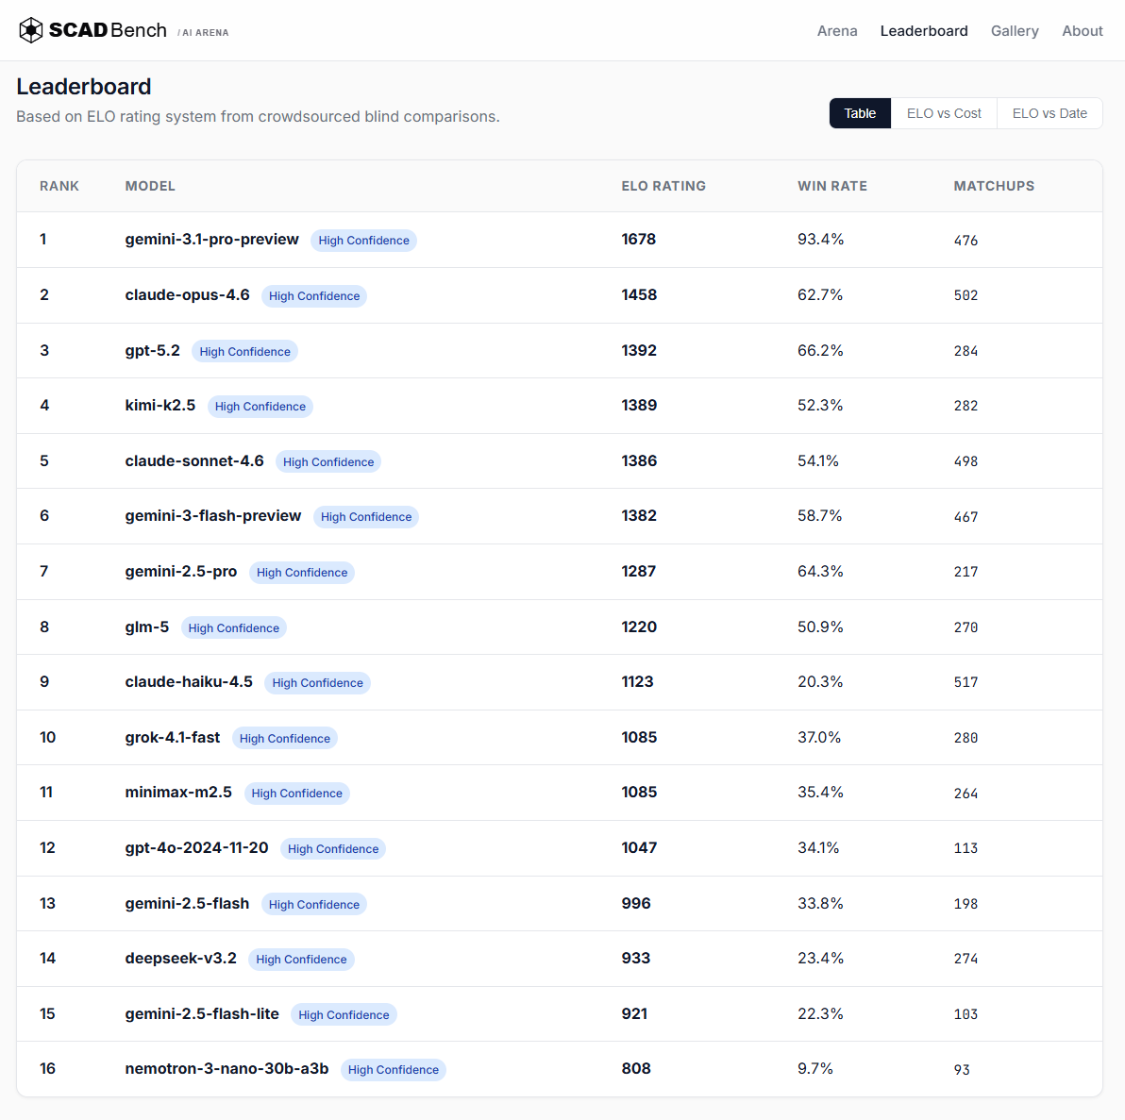Click High Confidence badge for gemini-3.1-pro-preview
Viewport: 1125px width, 1120px height.
pos(363,241)
